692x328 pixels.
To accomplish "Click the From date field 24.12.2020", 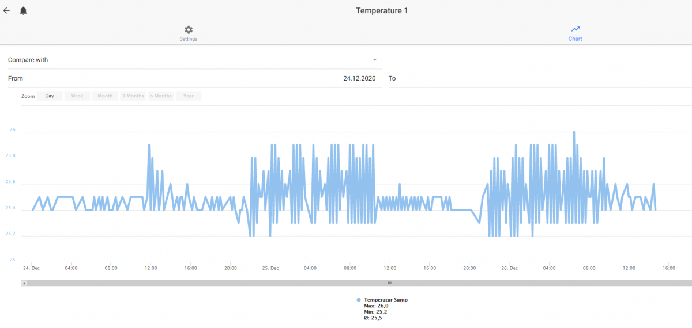I will (194, 78).
